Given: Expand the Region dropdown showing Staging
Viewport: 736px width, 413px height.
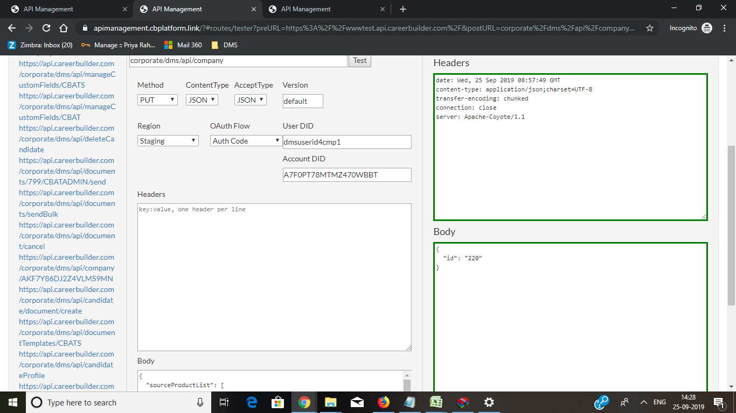Looking at the screenshot, I should pos(168,141).
